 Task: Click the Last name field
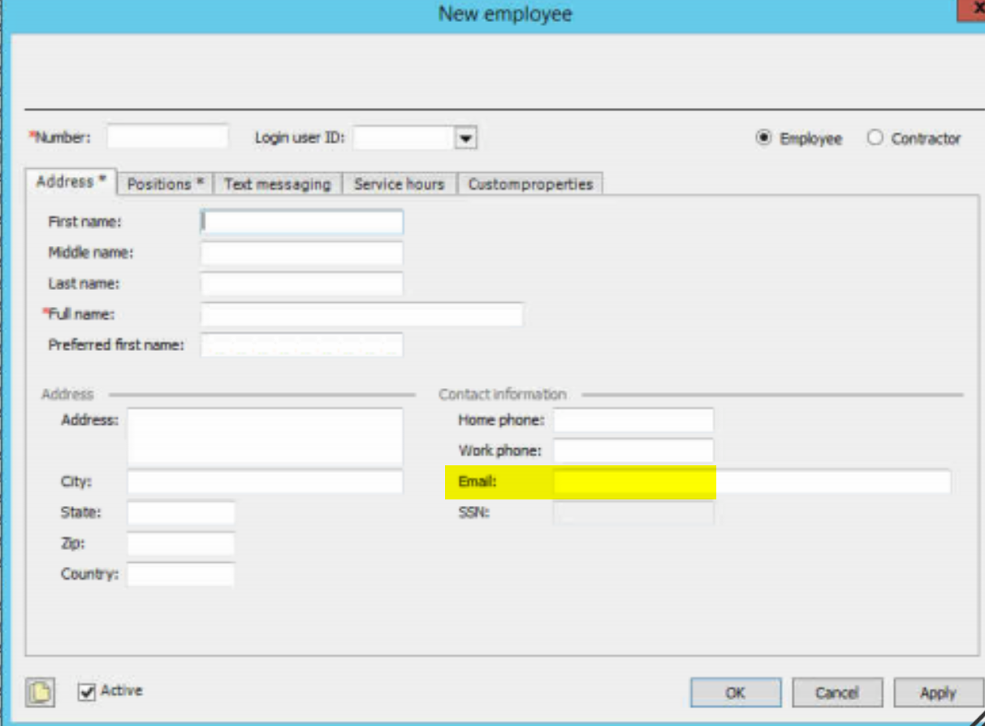[x=302, y=283]
